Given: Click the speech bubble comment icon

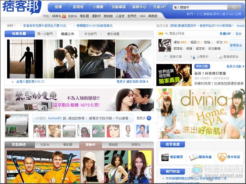Looking at the screenshot, I should 219,56.
